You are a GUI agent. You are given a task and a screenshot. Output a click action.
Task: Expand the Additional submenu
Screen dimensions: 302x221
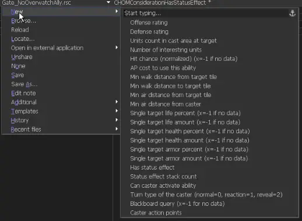61,102
